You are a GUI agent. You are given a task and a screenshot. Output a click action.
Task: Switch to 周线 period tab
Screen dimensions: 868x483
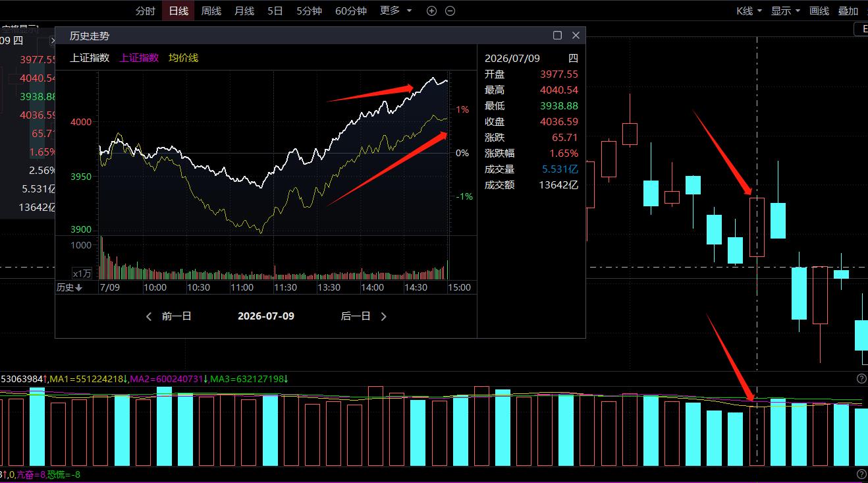click(211, 11)
